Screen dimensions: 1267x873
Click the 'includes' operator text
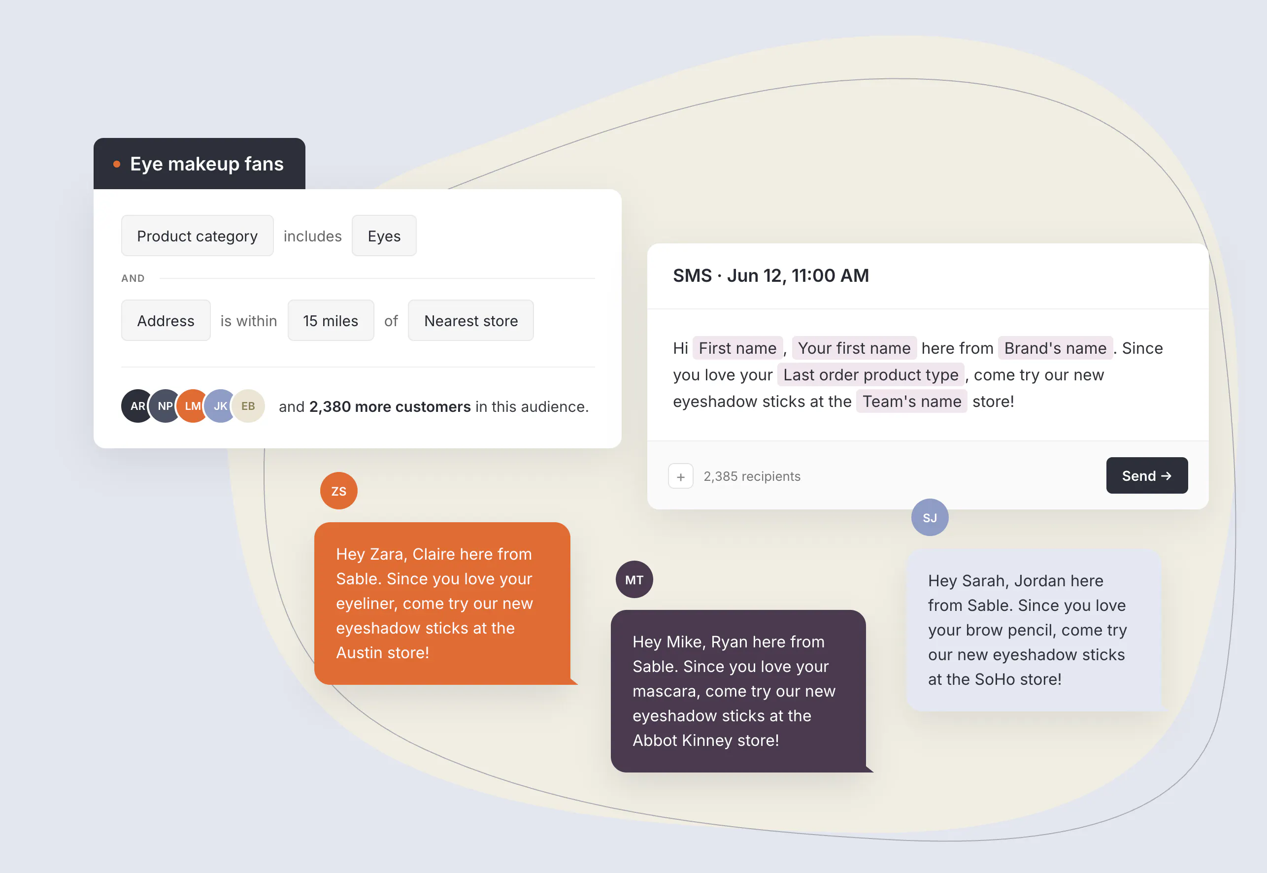(312, 236)
